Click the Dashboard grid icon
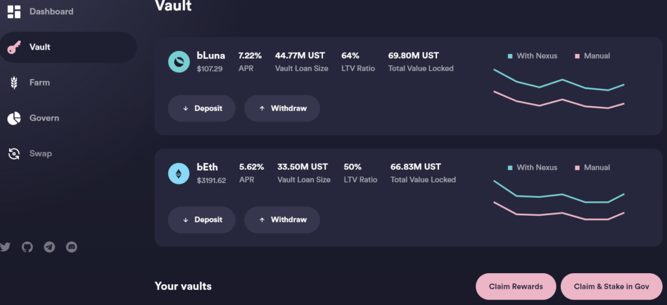 (13, 12)
